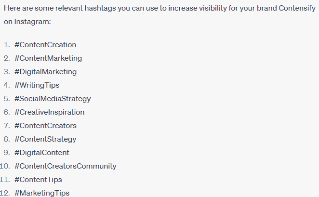
Task: Click the list number 1 marker
Action: [6, 45]
